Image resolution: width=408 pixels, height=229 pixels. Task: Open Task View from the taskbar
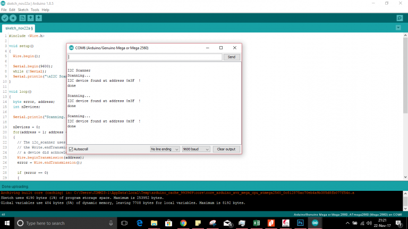pyautogui.click(x=124, y=223)
